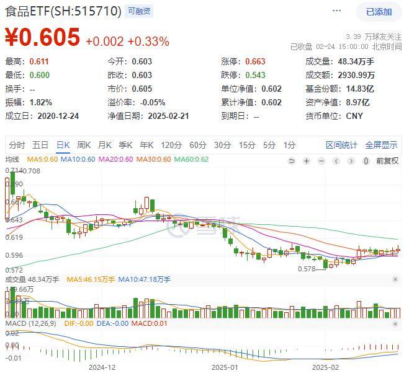This screenshot has width=404, height=376.
Task: Click the 最高 value 0.611
Action: 39,61
